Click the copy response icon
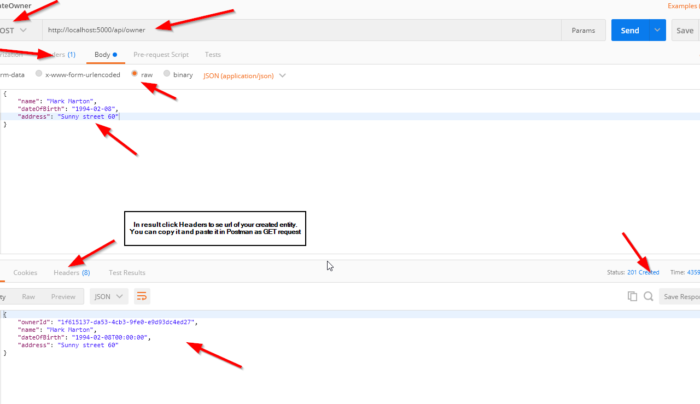The height and width of the screenshot is (404, 700). pyautogui.click(x=632, y=296)
